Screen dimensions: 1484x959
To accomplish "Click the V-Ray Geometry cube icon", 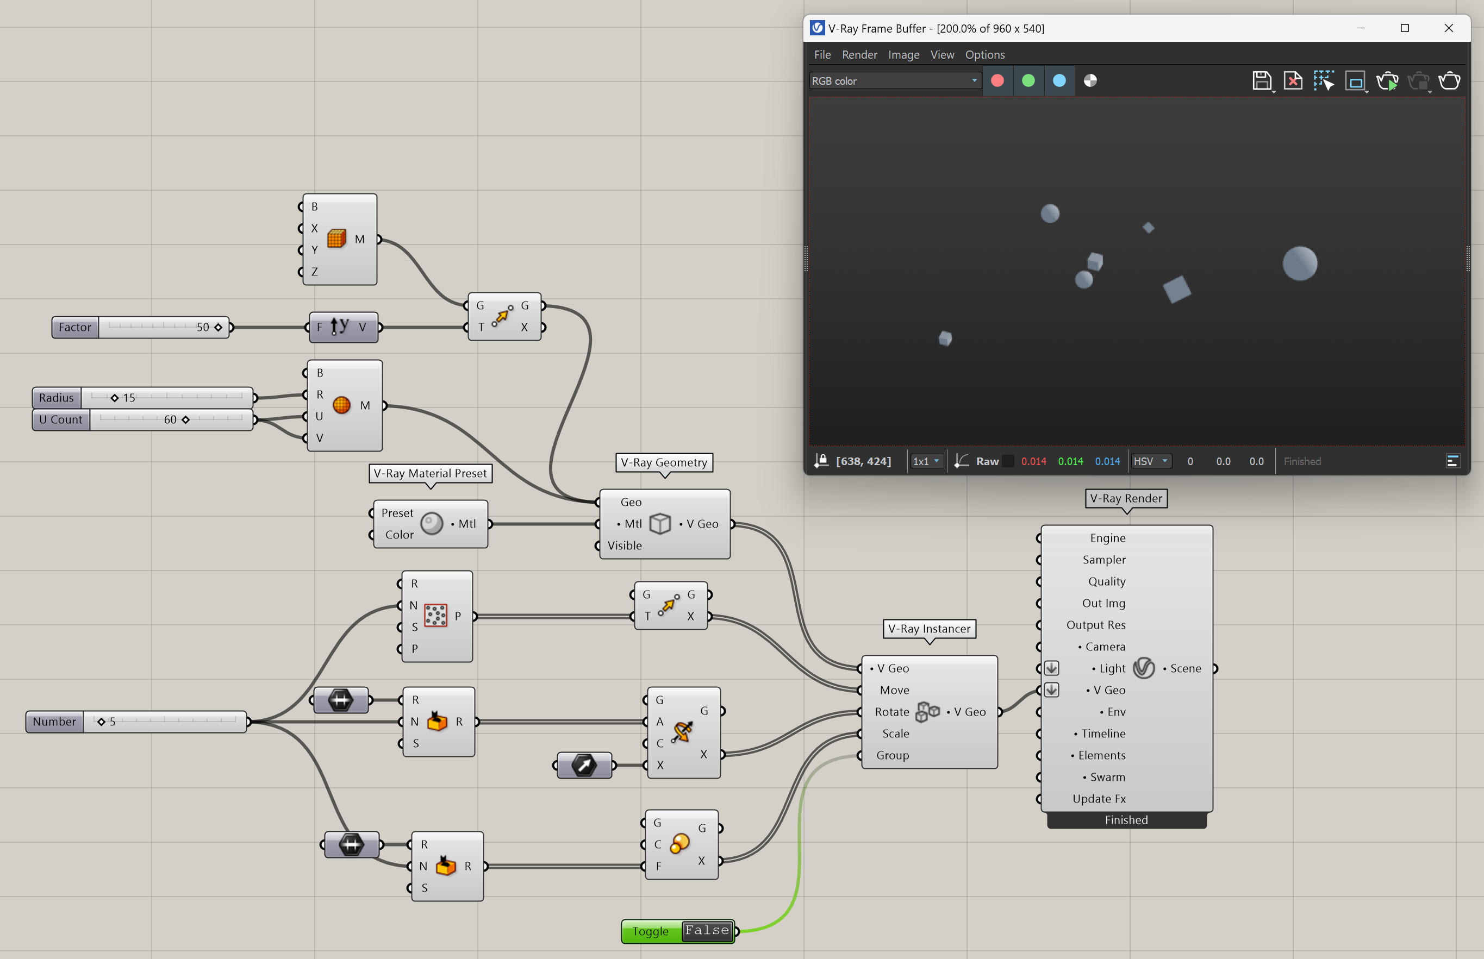I will coord(660,524).
